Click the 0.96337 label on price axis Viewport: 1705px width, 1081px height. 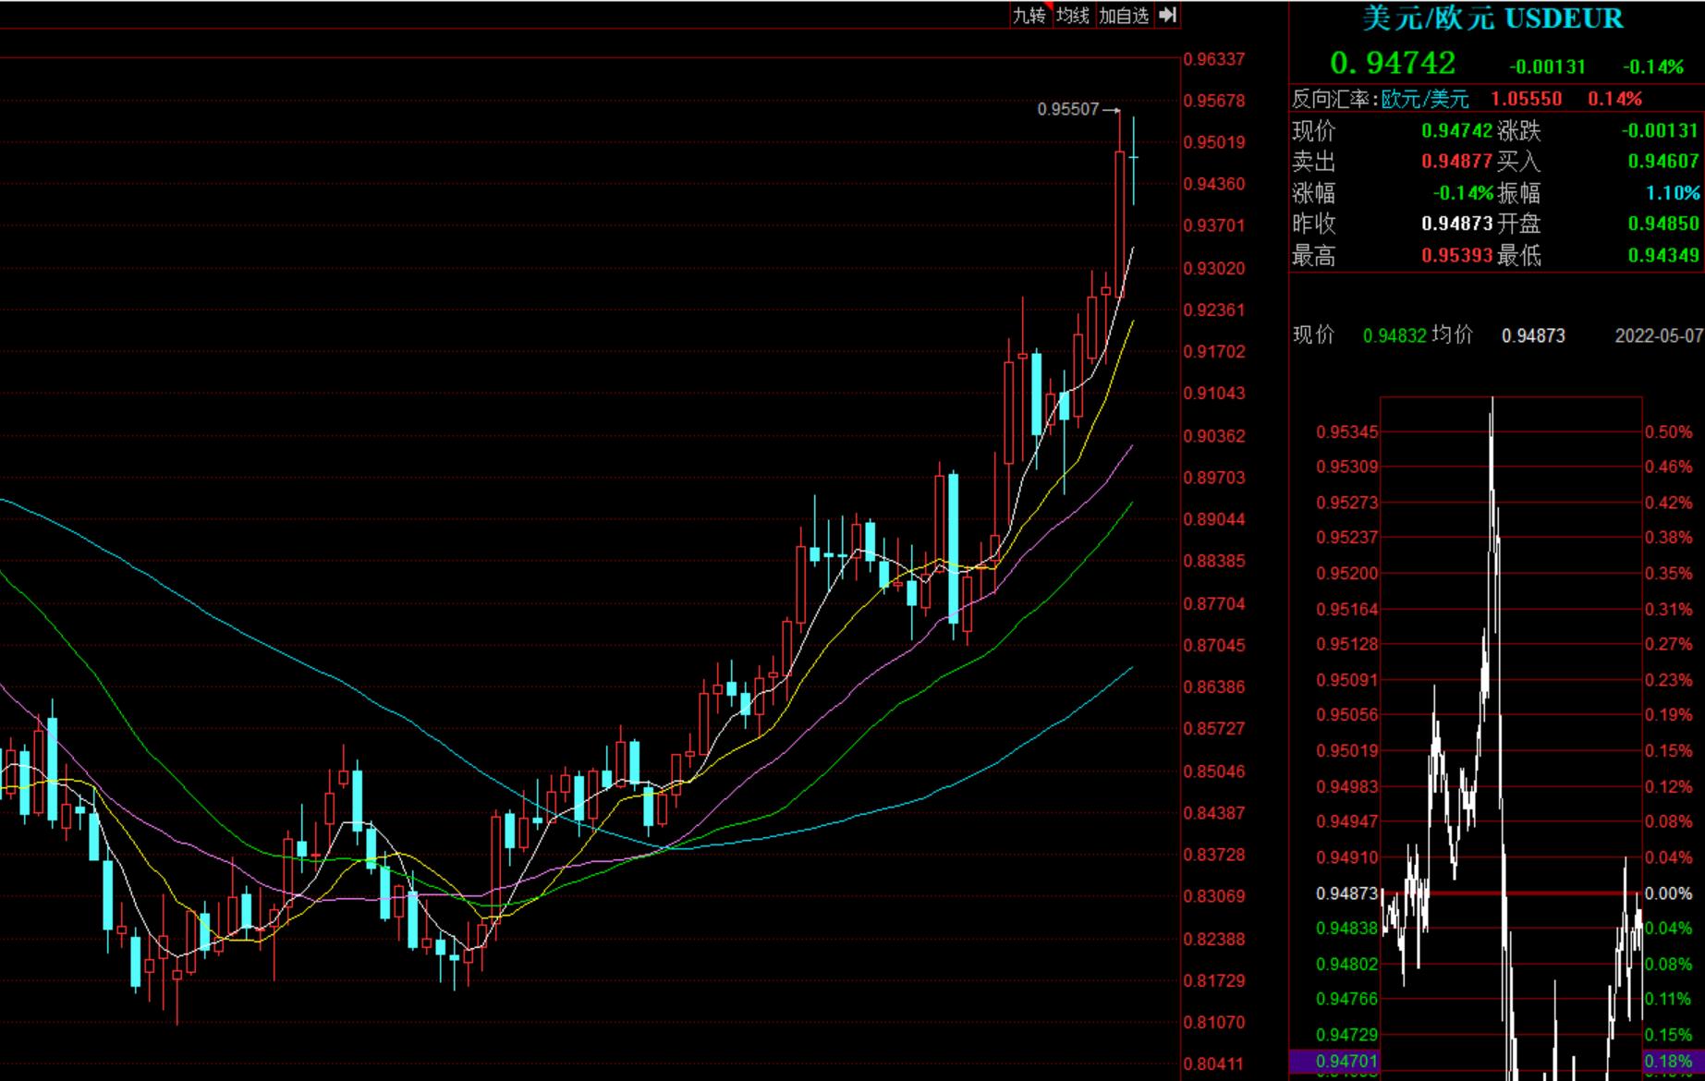(x=1214, y=59)
